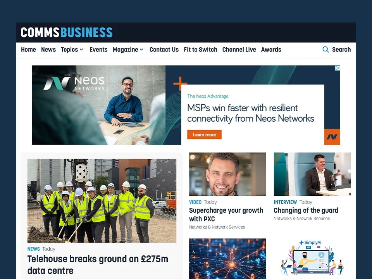Click the Learn more button
This screenshot has width=372, height=279.
(204, 134)
